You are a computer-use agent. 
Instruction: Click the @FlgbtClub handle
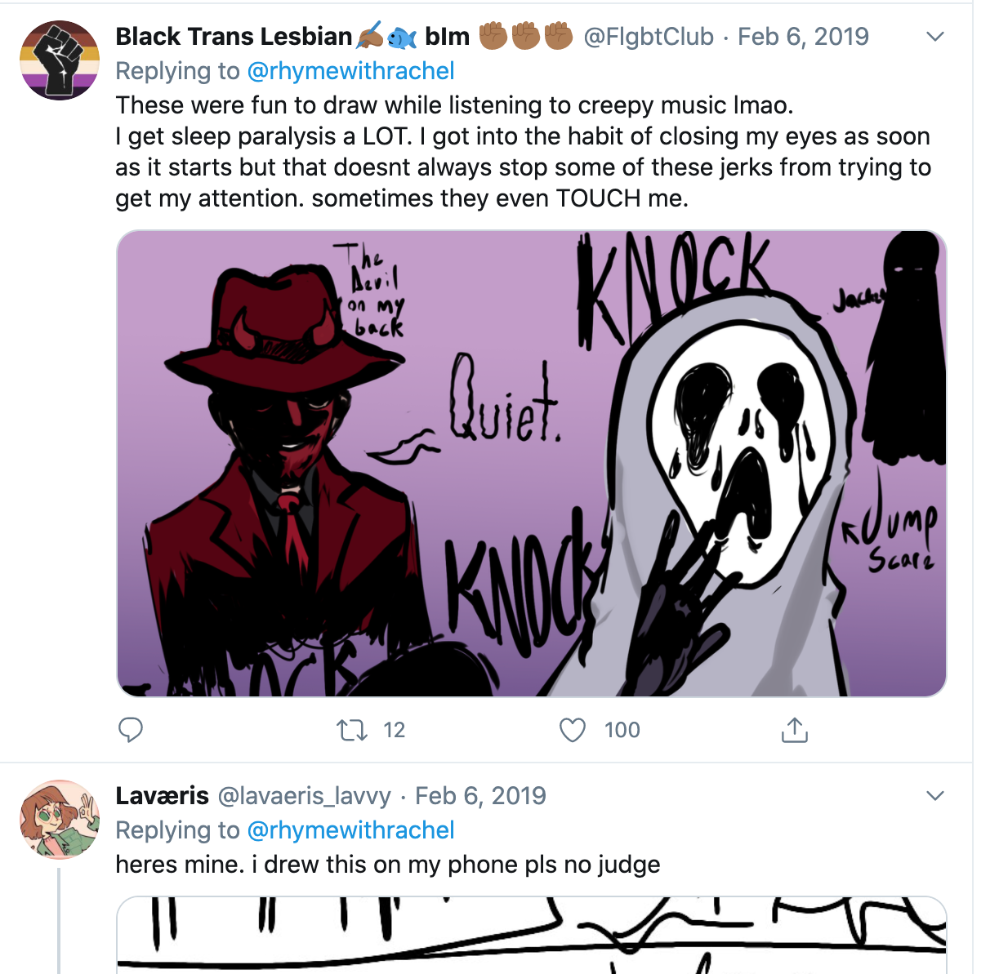(x=649, y=37)
